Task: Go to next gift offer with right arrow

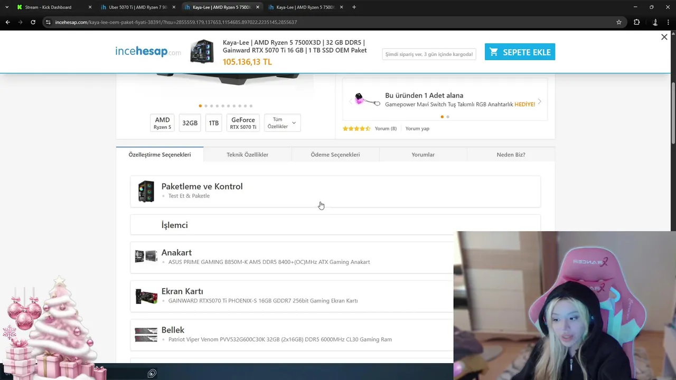Action: 539,101
